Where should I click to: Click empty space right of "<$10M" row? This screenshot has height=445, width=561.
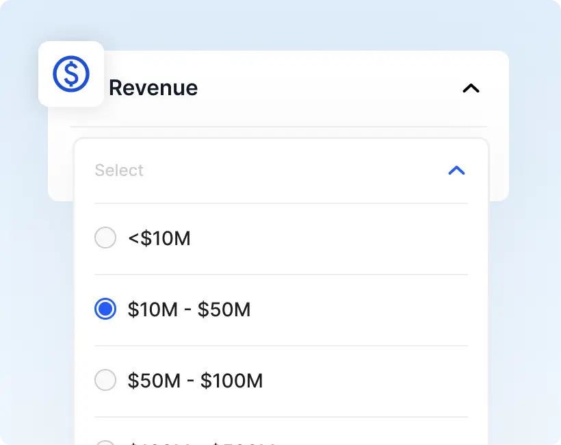pos(342,239)
